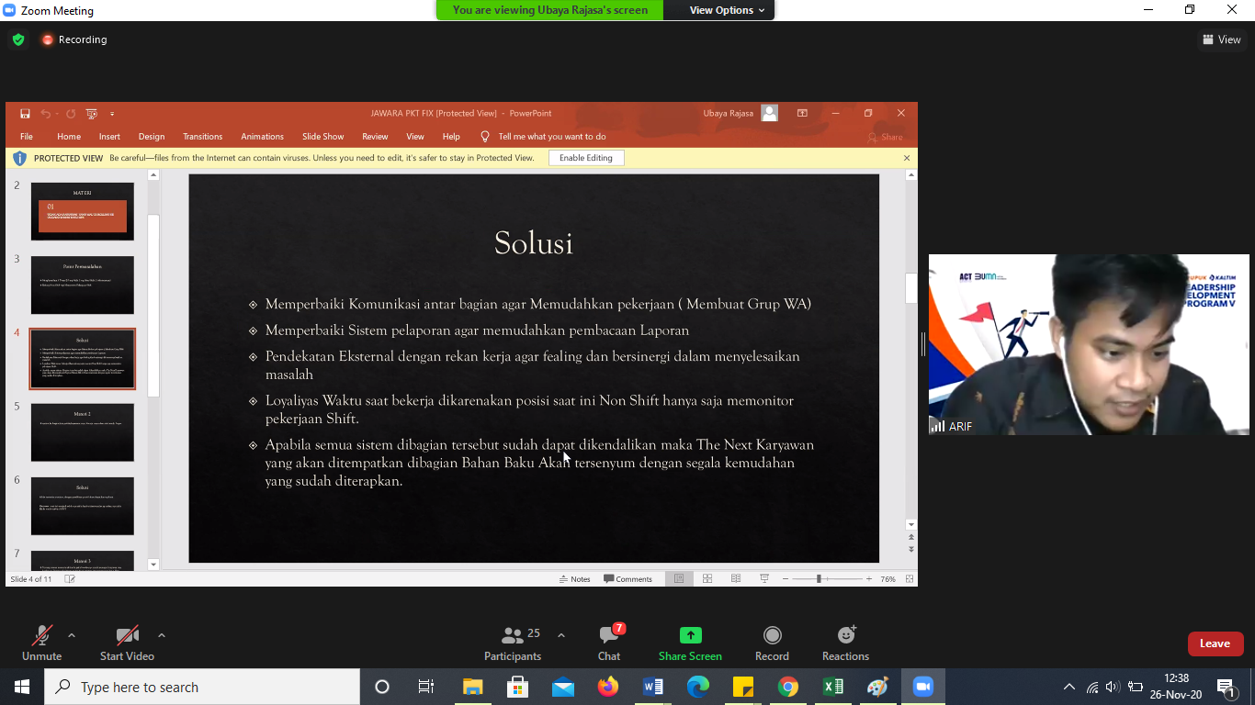Viewport: 1255px width, 705px height.
Task: Open the Reactions menu
Action: point(845,636)
